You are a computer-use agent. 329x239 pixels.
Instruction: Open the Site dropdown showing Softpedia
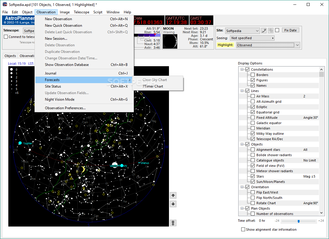tap(242, 31)
